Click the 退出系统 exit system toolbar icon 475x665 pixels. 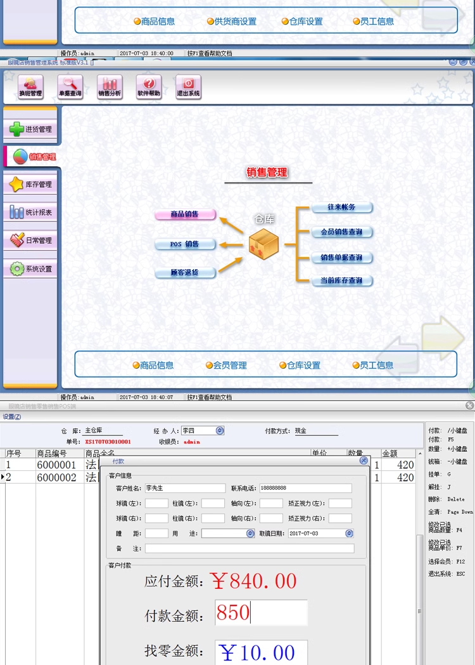tap(188, 87)
